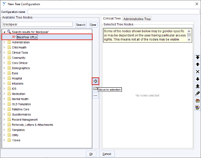Click the Core Clinical folder icon

pos(9,63)
